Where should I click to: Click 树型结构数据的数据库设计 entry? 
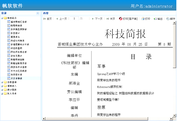click(137, 93)
